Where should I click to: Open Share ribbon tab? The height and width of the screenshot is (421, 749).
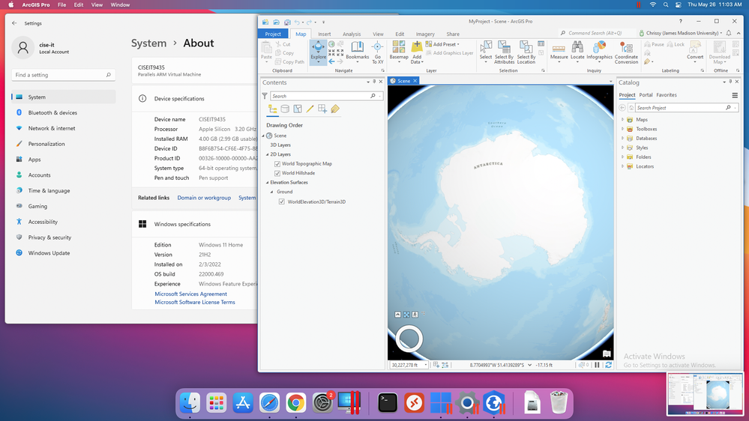click(453, 34)
